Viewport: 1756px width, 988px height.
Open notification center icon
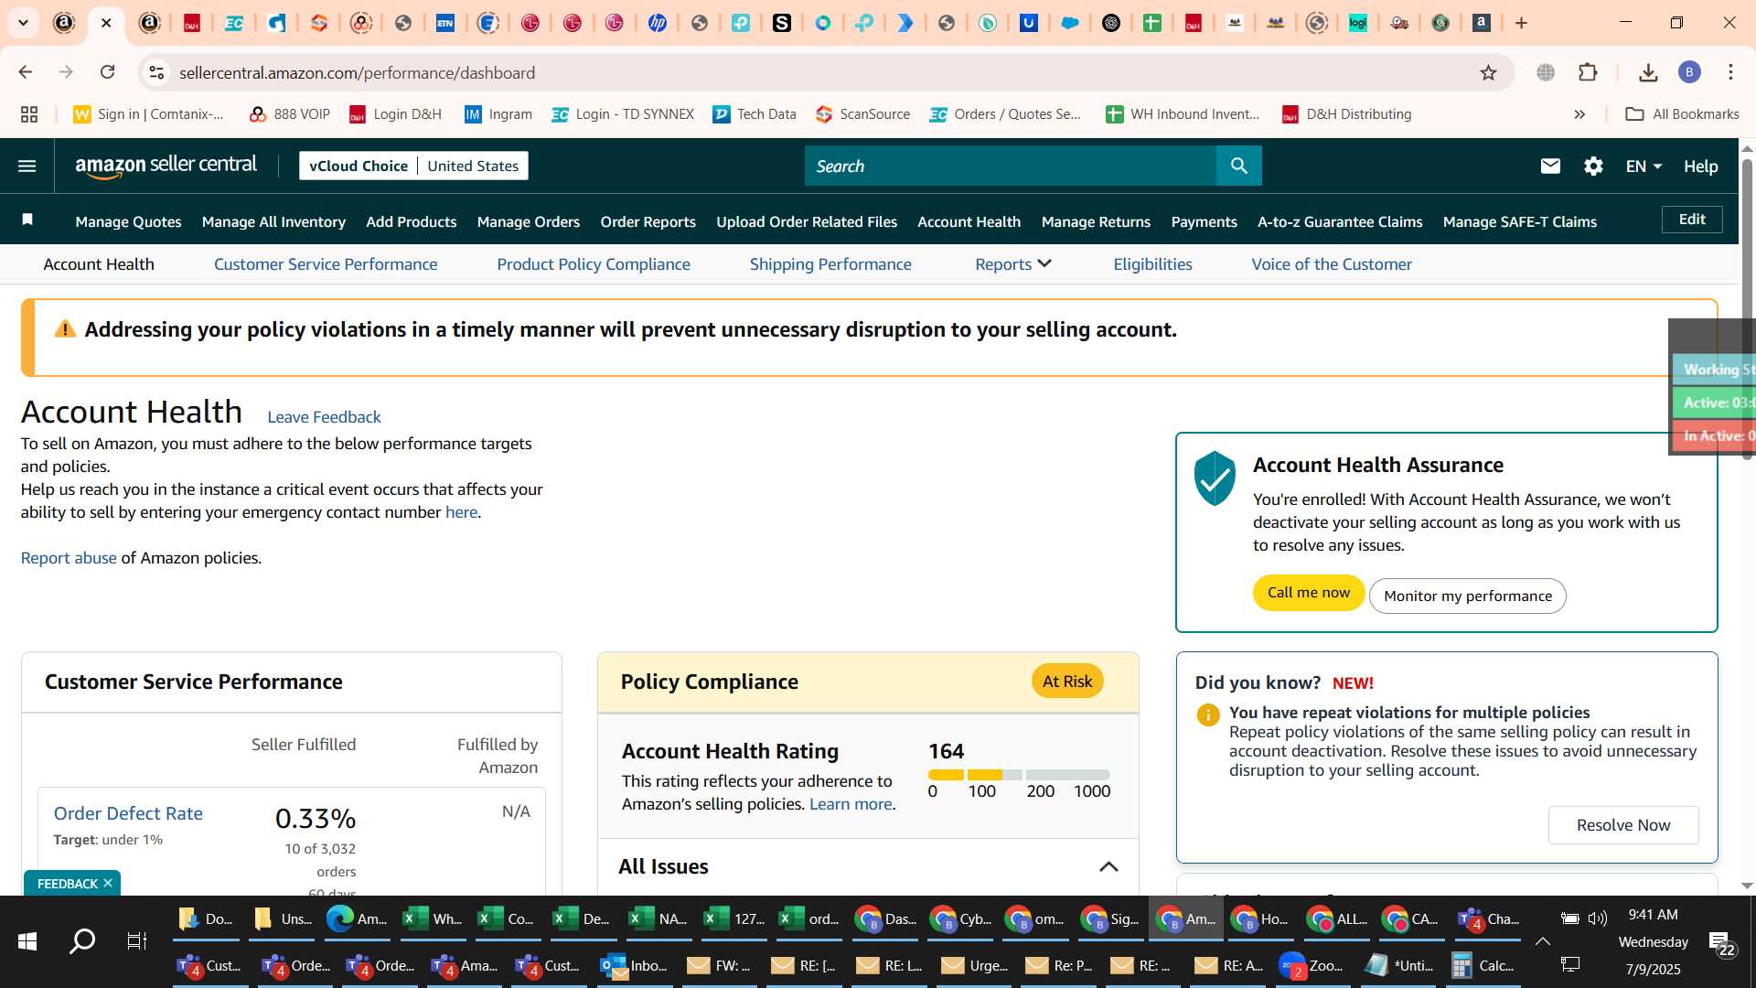[1723, 942]
